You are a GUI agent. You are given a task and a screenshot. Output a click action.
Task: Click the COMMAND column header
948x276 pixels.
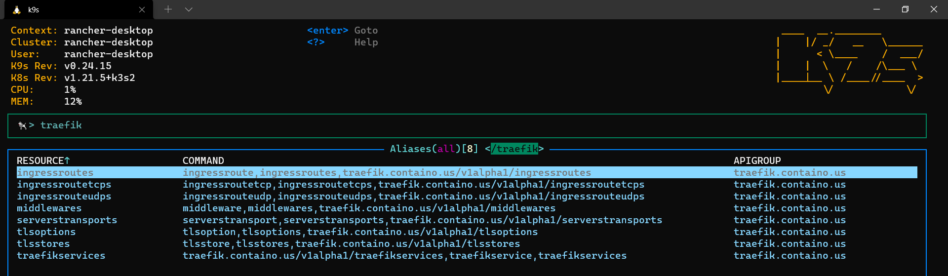click(x=203, y=160)
